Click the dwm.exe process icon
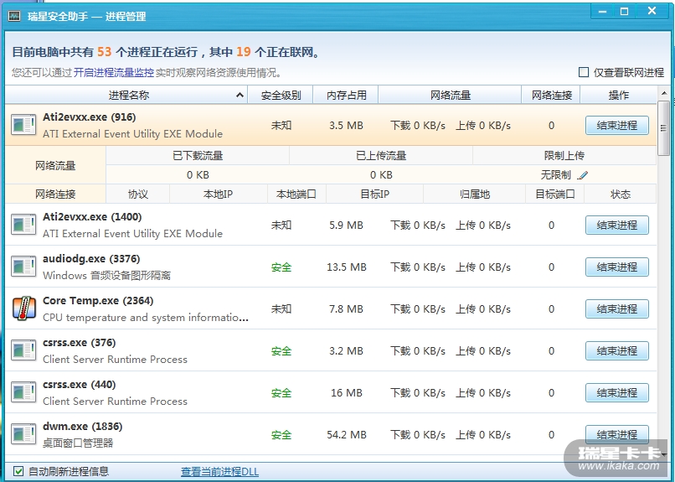The image size is (675, 482). (23, 434)
